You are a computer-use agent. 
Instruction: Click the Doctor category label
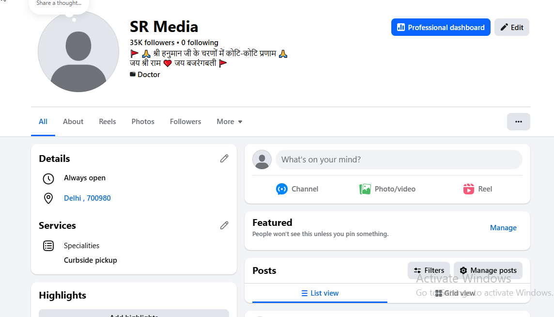tap(149, 75)
